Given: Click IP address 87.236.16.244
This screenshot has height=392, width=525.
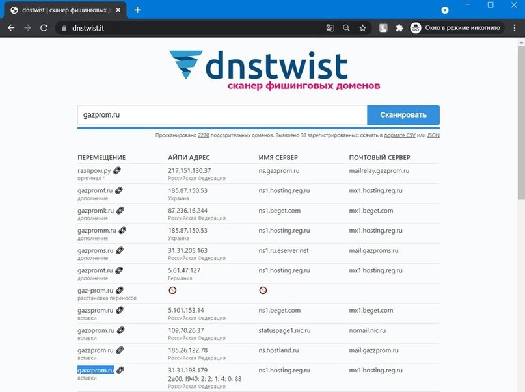Looking at the screenshot, I should (x=187, y=211).
